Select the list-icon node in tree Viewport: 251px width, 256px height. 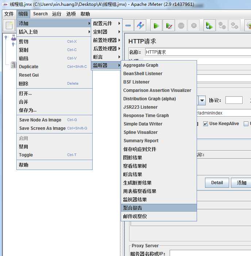[13, 65]
